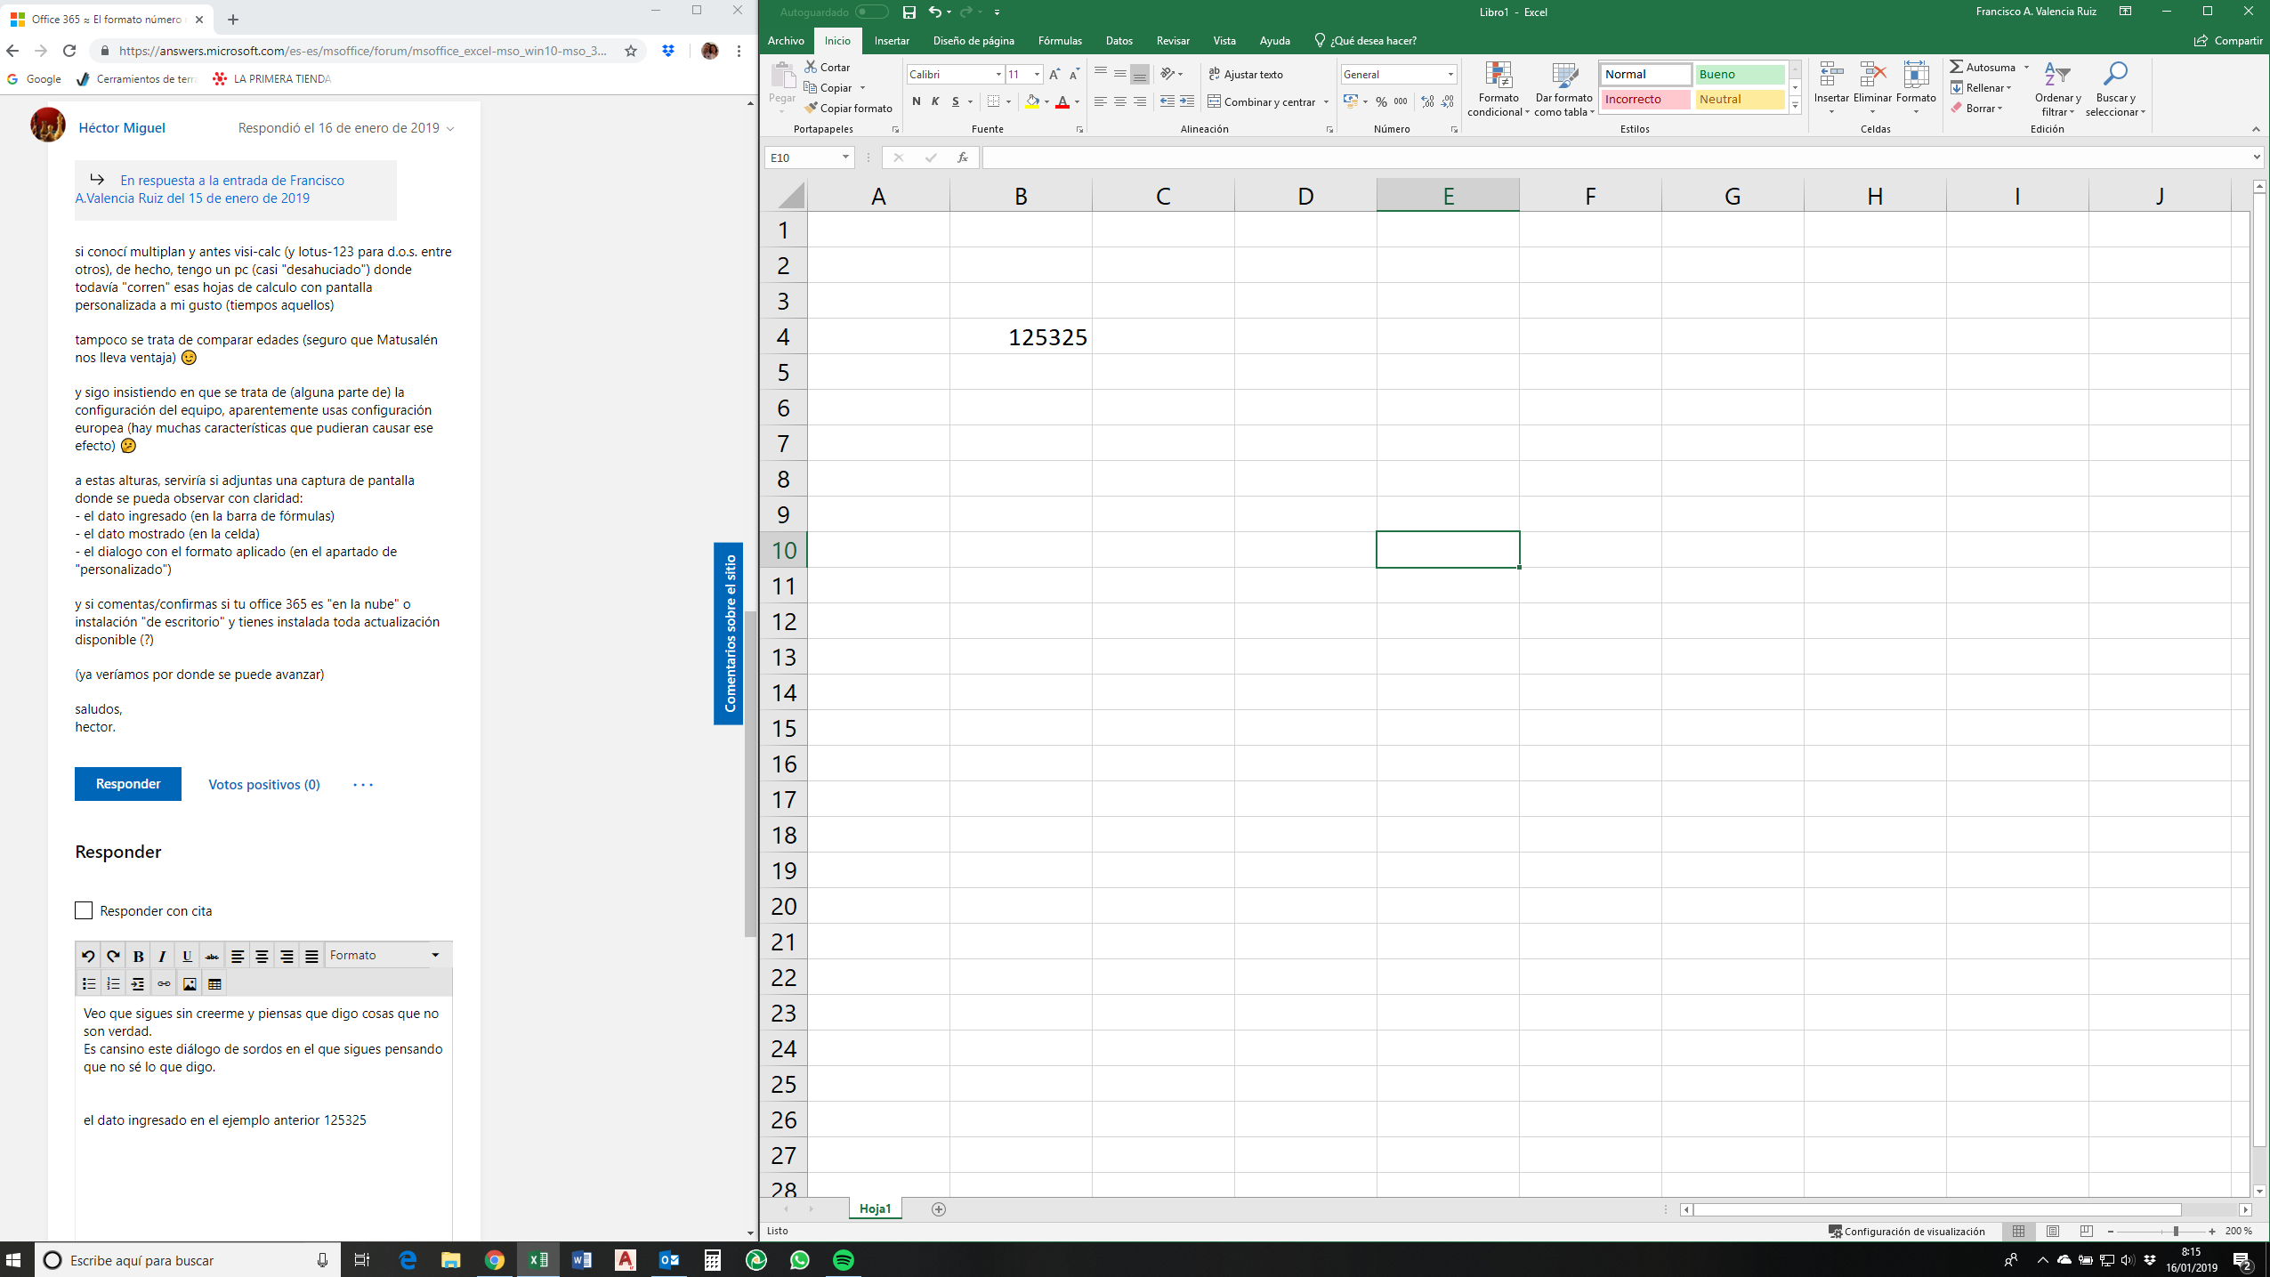Click the Héctor Miguel profile link
Screen dimensions: 2270x1277
(x=122, y=128)
